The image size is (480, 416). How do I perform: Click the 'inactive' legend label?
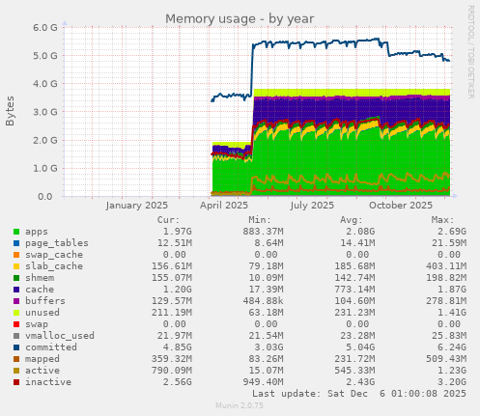(48, 382)
